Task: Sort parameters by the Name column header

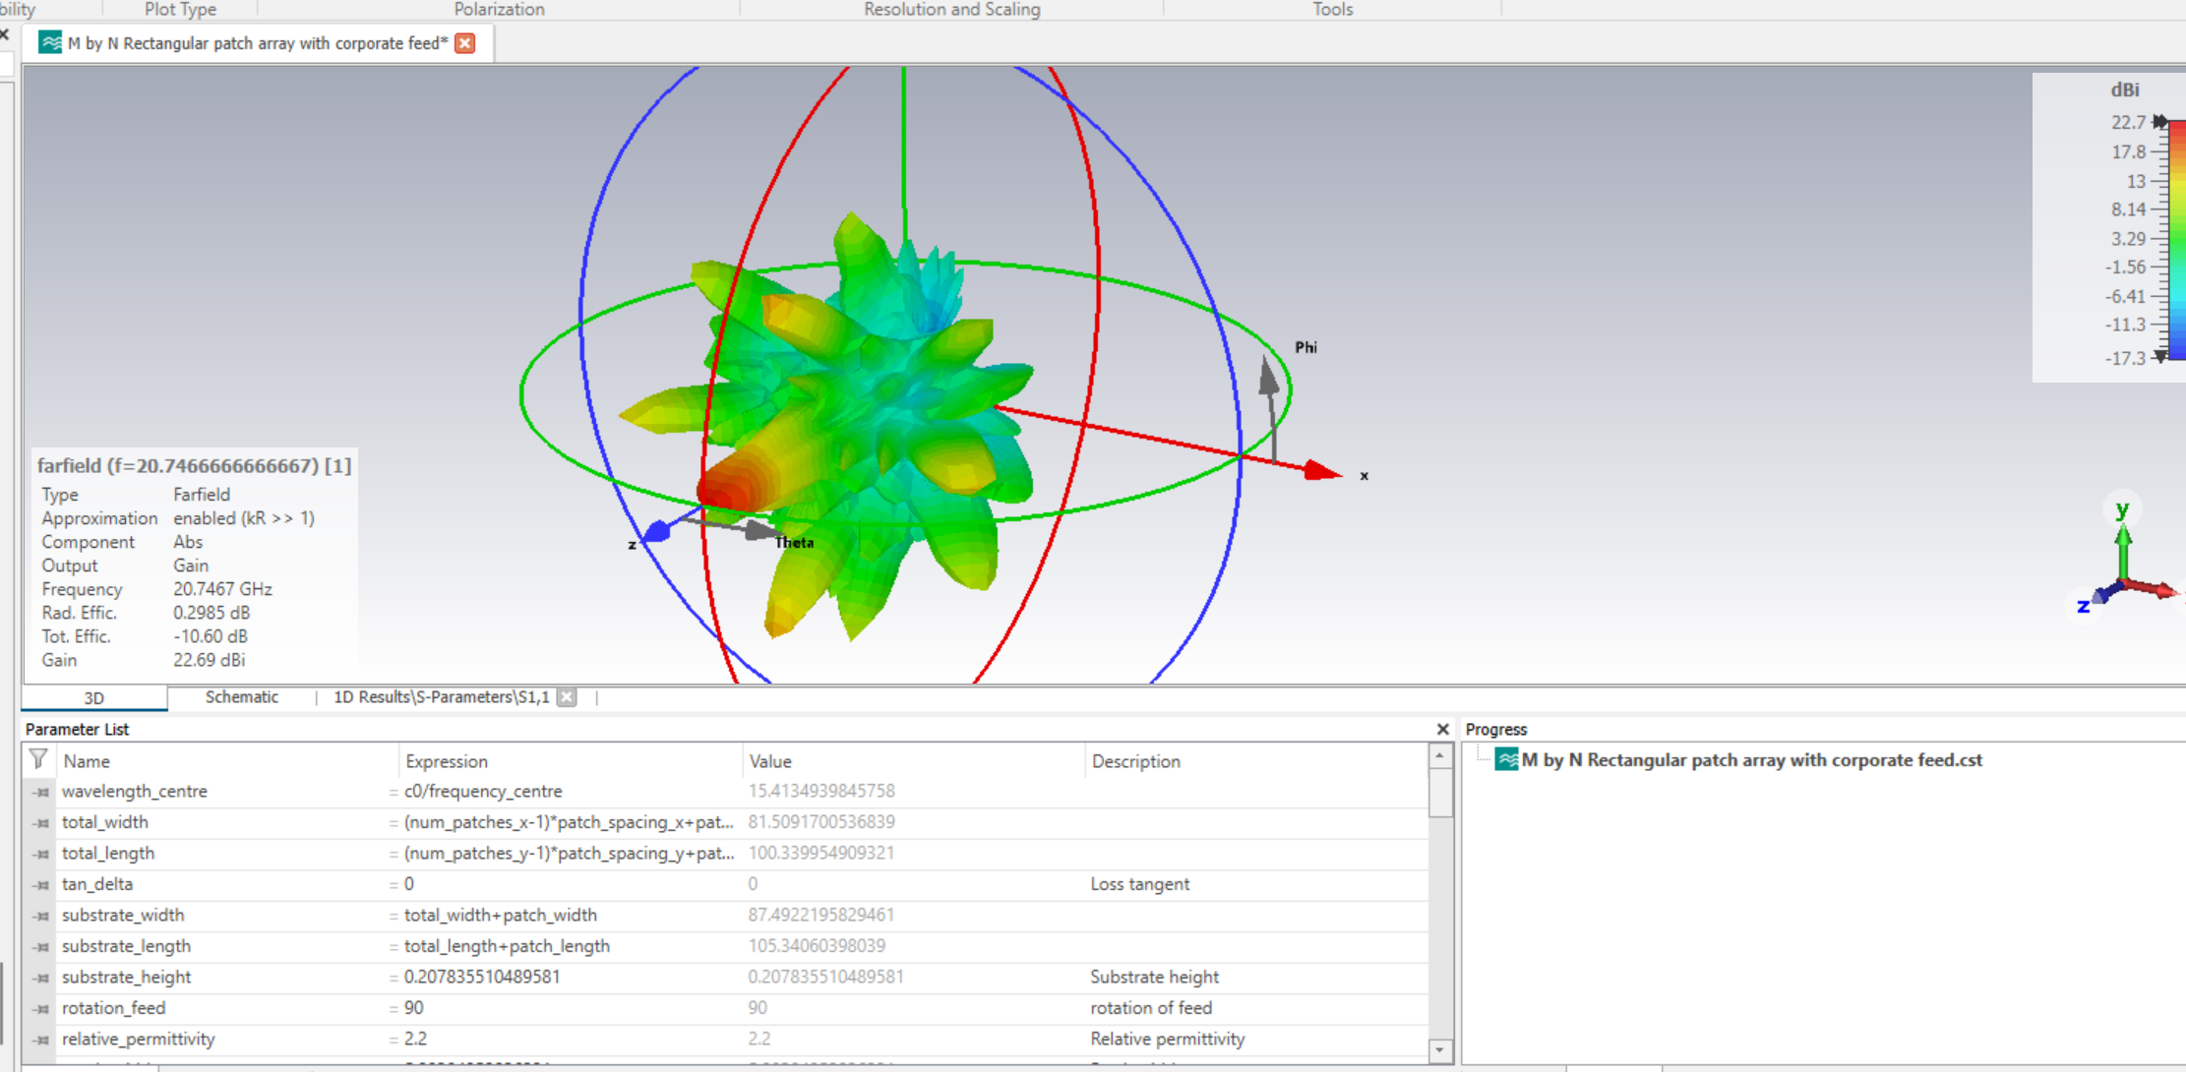Action: [x=87, y=761]
